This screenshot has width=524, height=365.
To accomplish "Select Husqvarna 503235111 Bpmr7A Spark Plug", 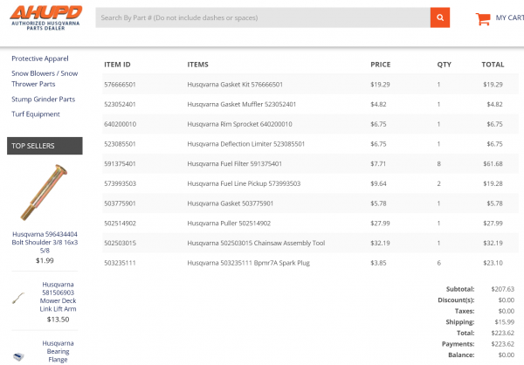I will (249, 263).
